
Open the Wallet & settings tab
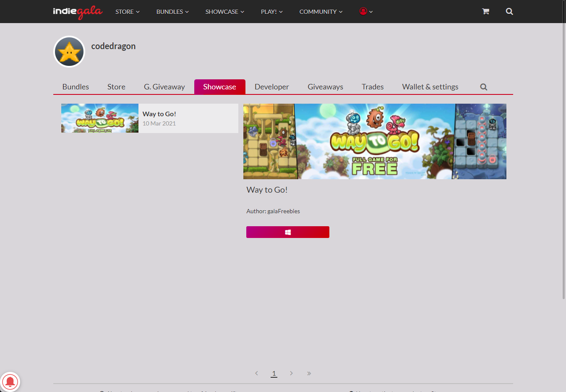pos(430,87)
